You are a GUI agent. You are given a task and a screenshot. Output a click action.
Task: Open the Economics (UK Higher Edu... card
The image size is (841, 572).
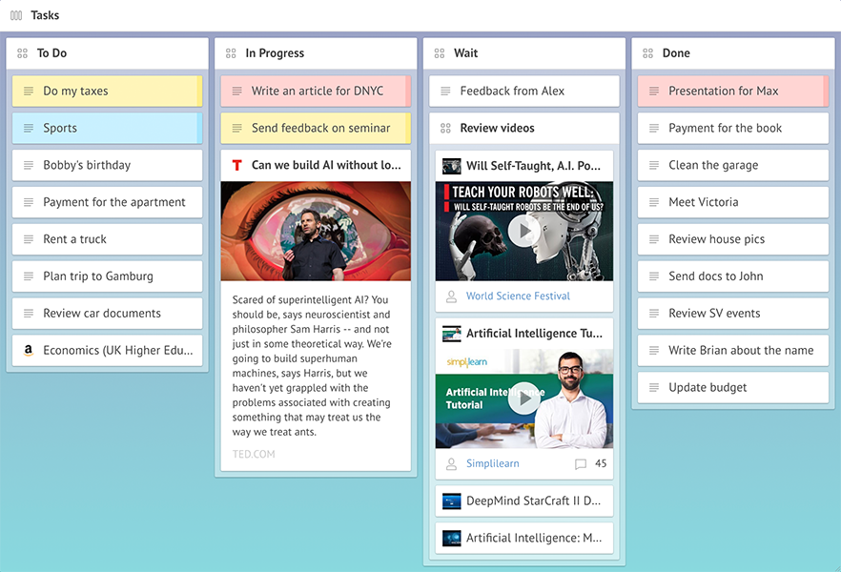pos(107,350)
